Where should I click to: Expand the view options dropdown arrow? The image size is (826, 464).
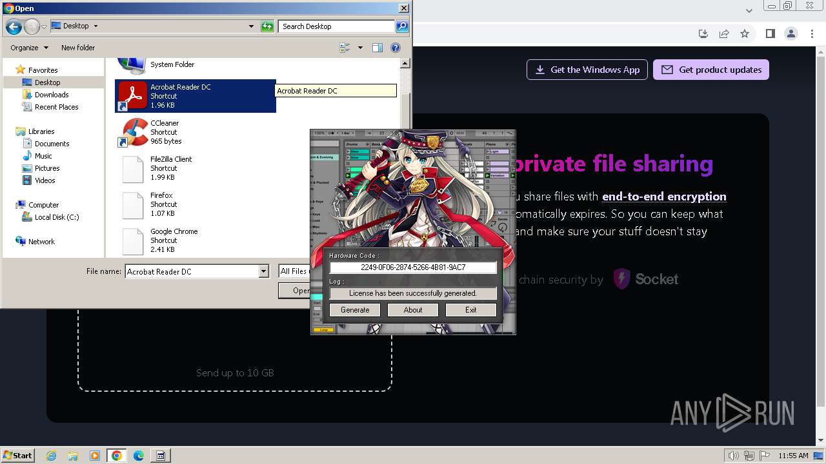coord(360,48)
